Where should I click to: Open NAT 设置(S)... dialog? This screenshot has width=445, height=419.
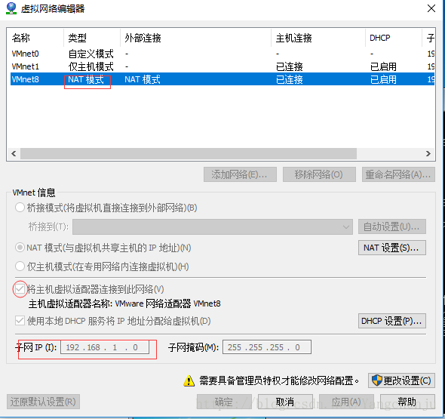pos(392,248)
